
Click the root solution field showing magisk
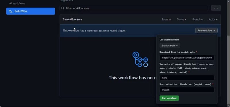[x=187, y=90]
